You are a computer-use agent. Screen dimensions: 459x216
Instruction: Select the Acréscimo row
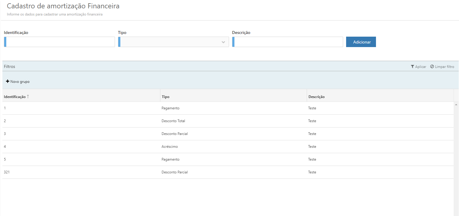coord(170,147)
